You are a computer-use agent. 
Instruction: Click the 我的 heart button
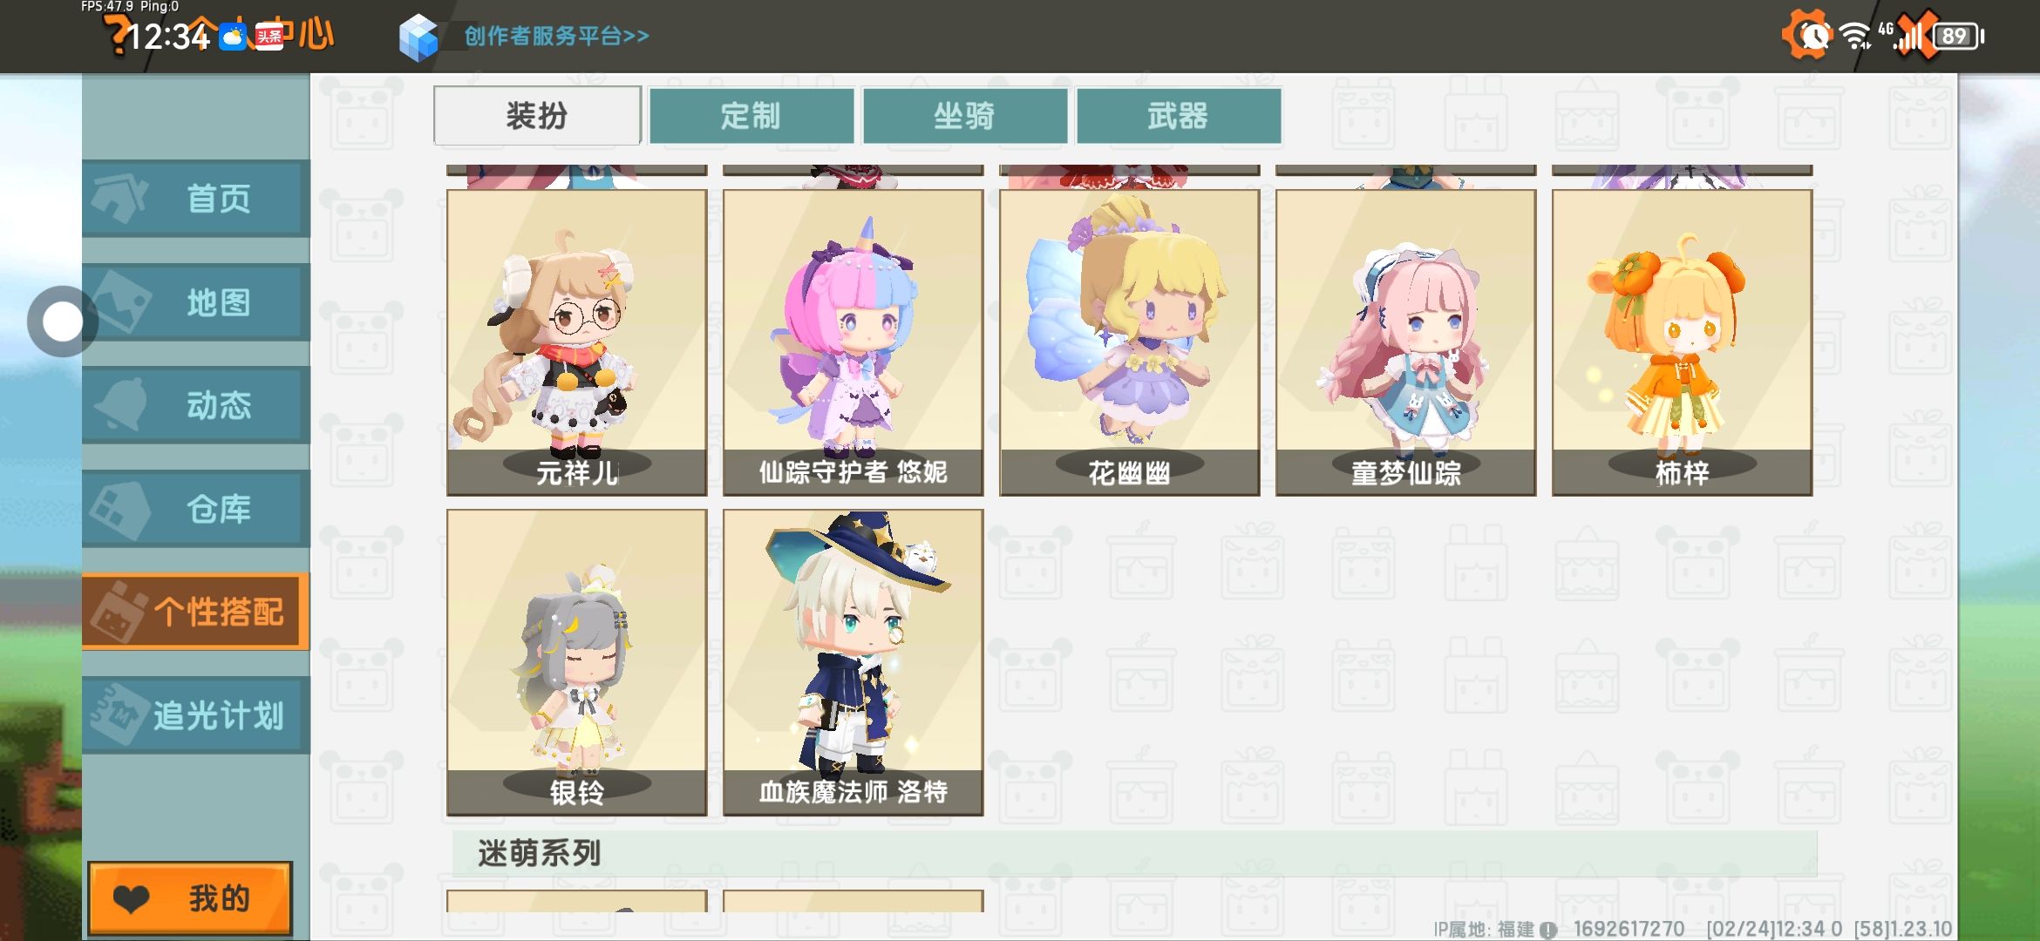pyautogui.click(x=190, y=898)
